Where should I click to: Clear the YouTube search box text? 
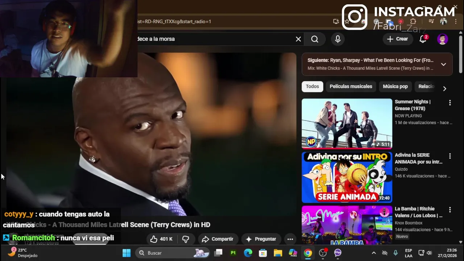(x=298, y=39)
